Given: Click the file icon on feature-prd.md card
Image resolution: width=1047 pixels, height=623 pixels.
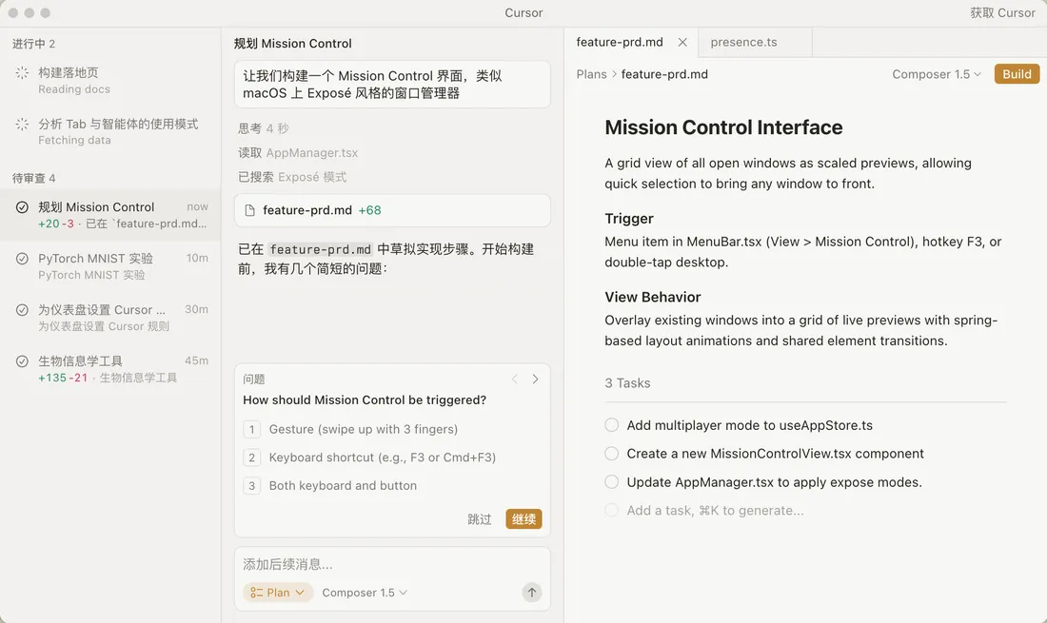Looking at the screenshot, I should coord(249,211).
